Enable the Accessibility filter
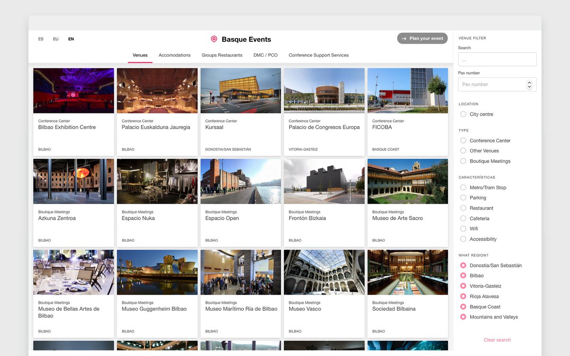 point(478,239)
